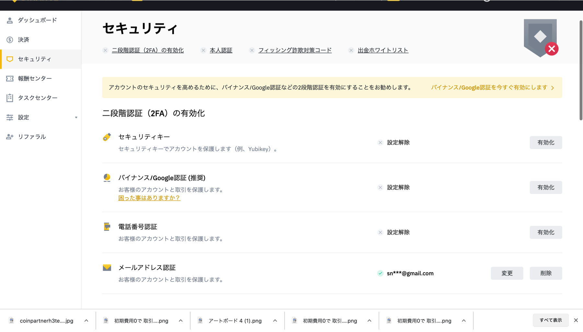
Task: Click the バイナンス/Google認証 authenticator icon
Action: point(107,178)
